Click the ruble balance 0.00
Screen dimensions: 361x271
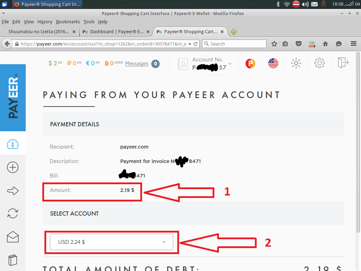coord(74,63)
